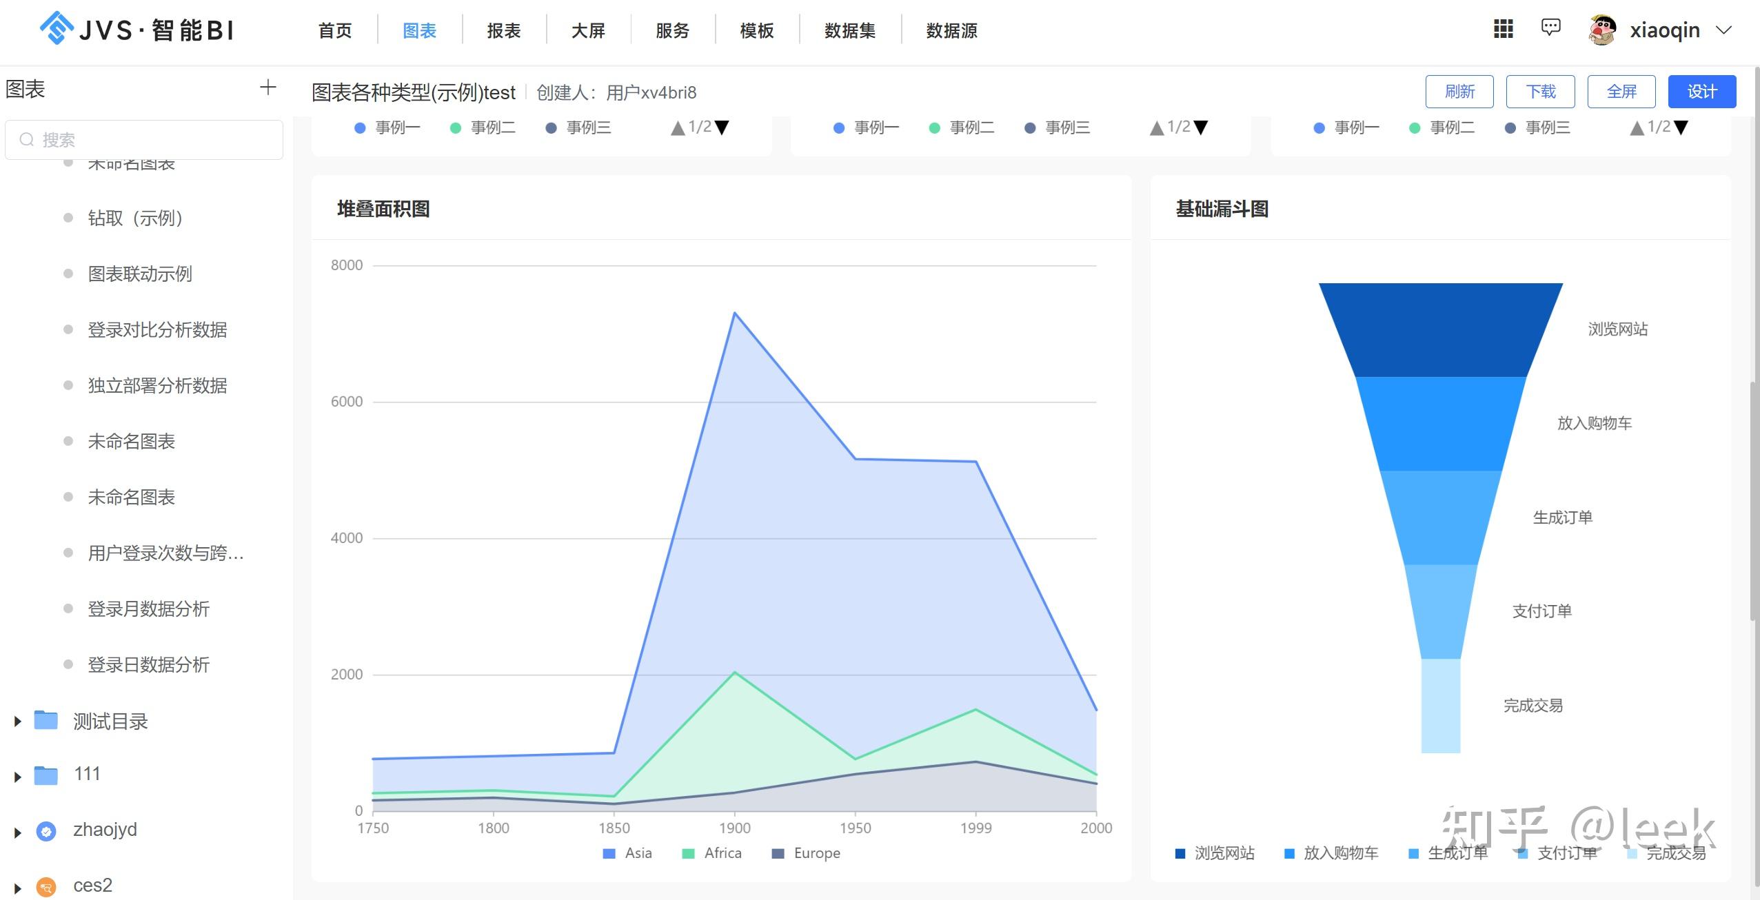Image resolution: width=1760 pixels, height=900 pixels.
Task: Click the 111 folder icon
Action: click(46, 775)
